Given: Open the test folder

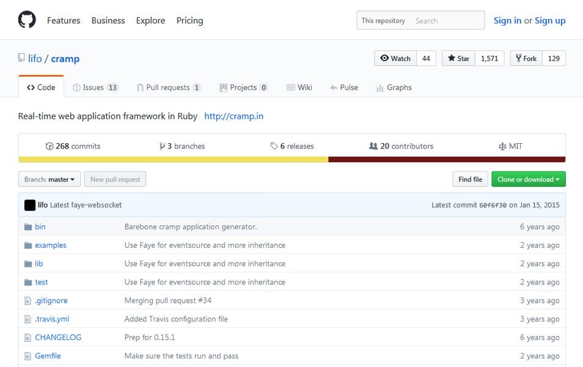Looking at the screenshot, I should pyautogui.click(x=42, y=282).
